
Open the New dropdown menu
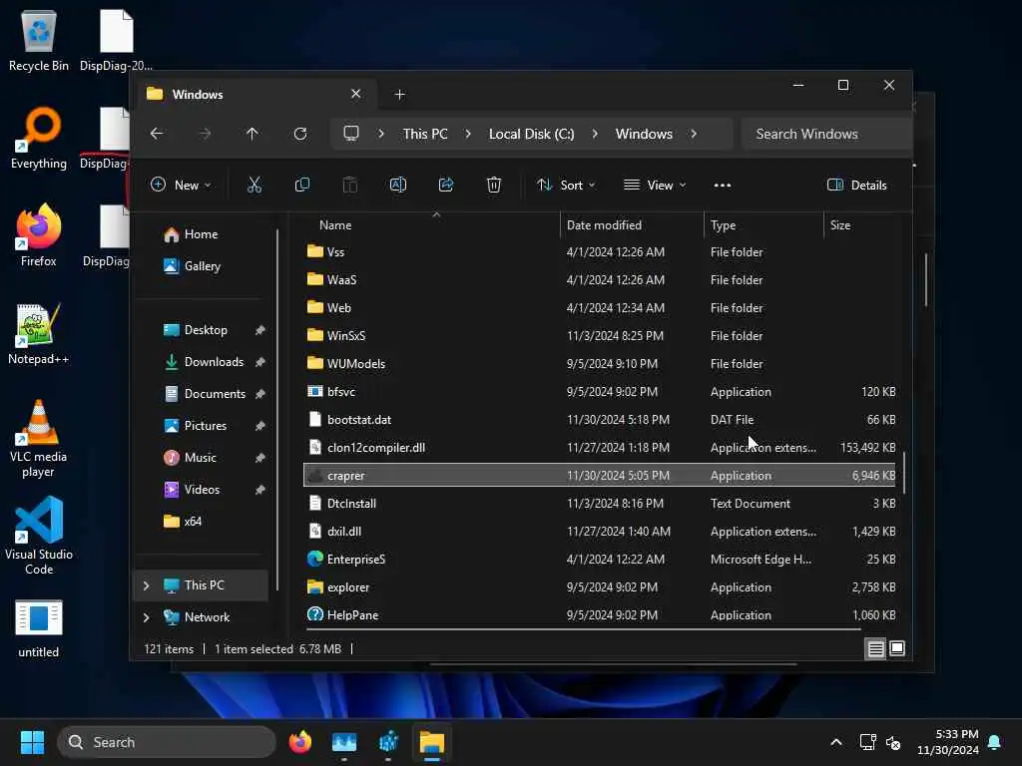point(182,185)
